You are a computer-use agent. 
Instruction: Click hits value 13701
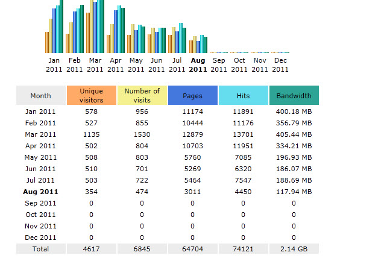coord(244,134)
